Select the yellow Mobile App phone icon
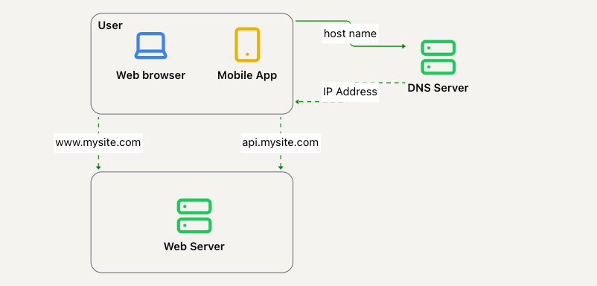The image size is (597, 286). point(247,45)
